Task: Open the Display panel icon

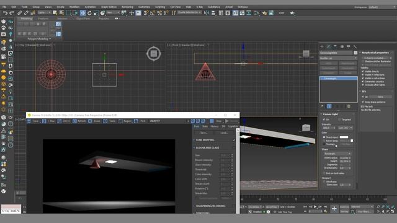Action: (349, 47)
